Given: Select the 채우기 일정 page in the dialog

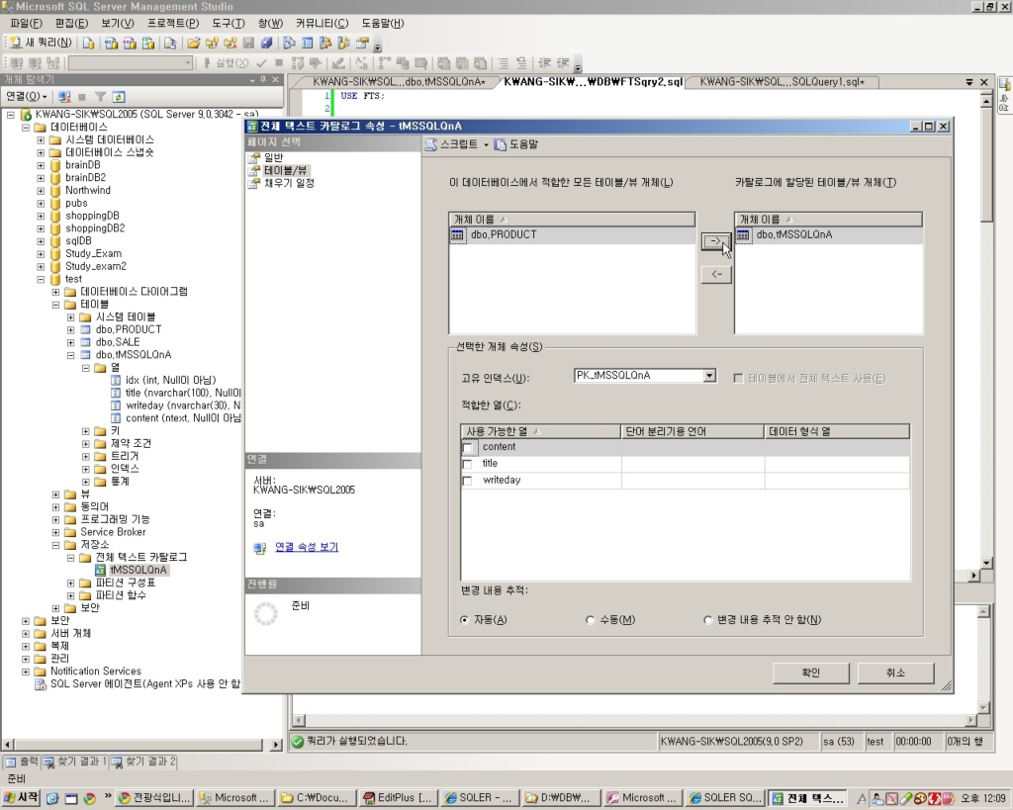Looking at the screenshot, I should click(x=289, y=183).
